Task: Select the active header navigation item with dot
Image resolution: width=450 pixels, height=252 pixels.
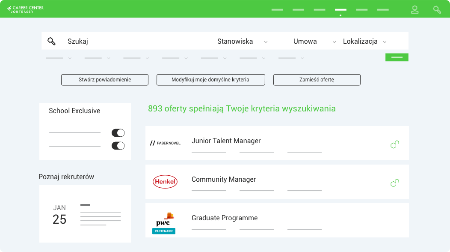Action: pos(340,10)
